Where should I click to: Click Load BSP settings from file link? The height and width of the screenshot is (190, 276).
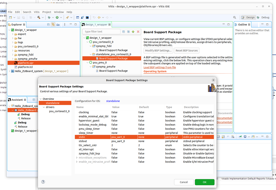coord(160,67)
